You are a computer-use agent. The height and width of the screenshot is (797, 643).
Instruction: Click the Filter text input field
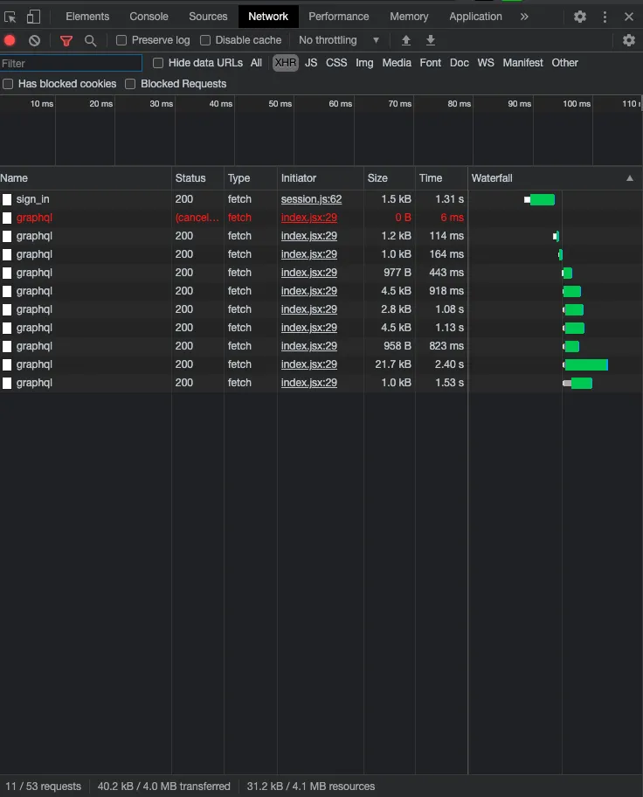coord(71,63)
